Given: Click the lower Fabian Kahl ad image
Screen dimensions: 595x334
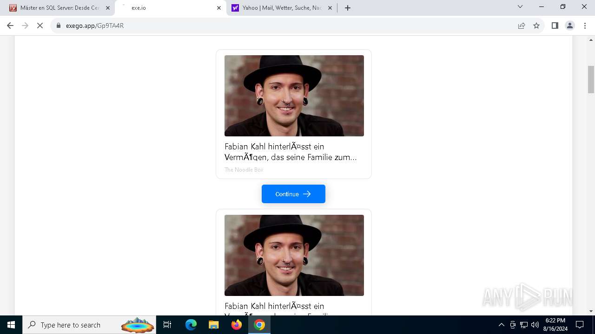Looking at the screenshot, I should click(x=294, y=255).
